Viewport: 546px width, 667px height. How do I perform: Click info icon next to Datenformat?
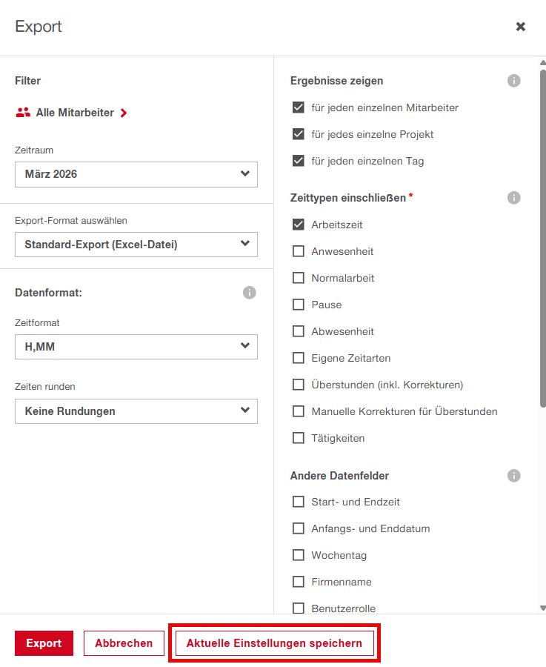pyautogui.click(x=249, y=293)
